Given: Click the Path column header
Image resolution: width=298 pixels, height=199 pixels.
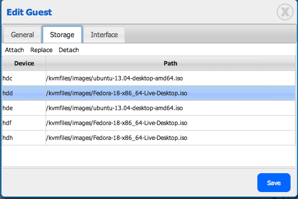Looking at the screenshot, I should pos(171,64).
